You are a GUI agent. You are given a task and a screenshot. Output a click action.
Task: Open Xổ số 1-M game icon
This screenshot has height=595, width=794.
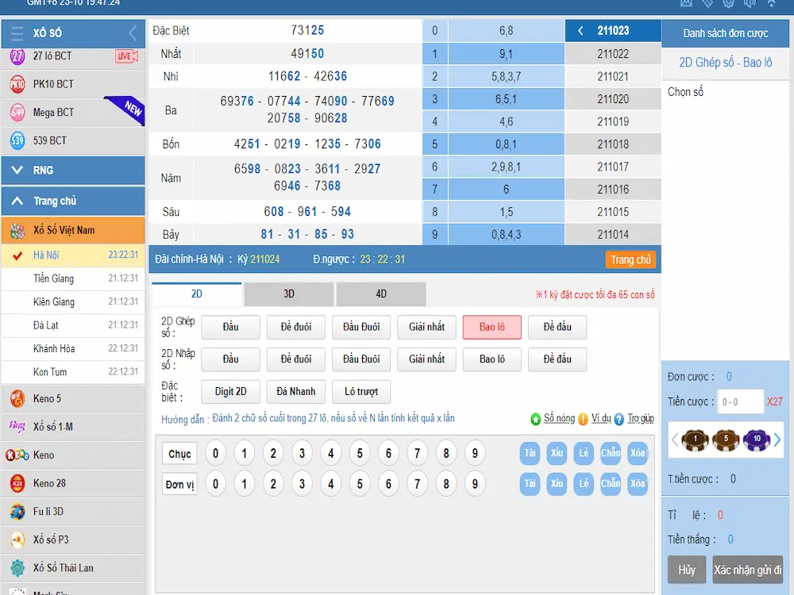click(x=17, y=427)
